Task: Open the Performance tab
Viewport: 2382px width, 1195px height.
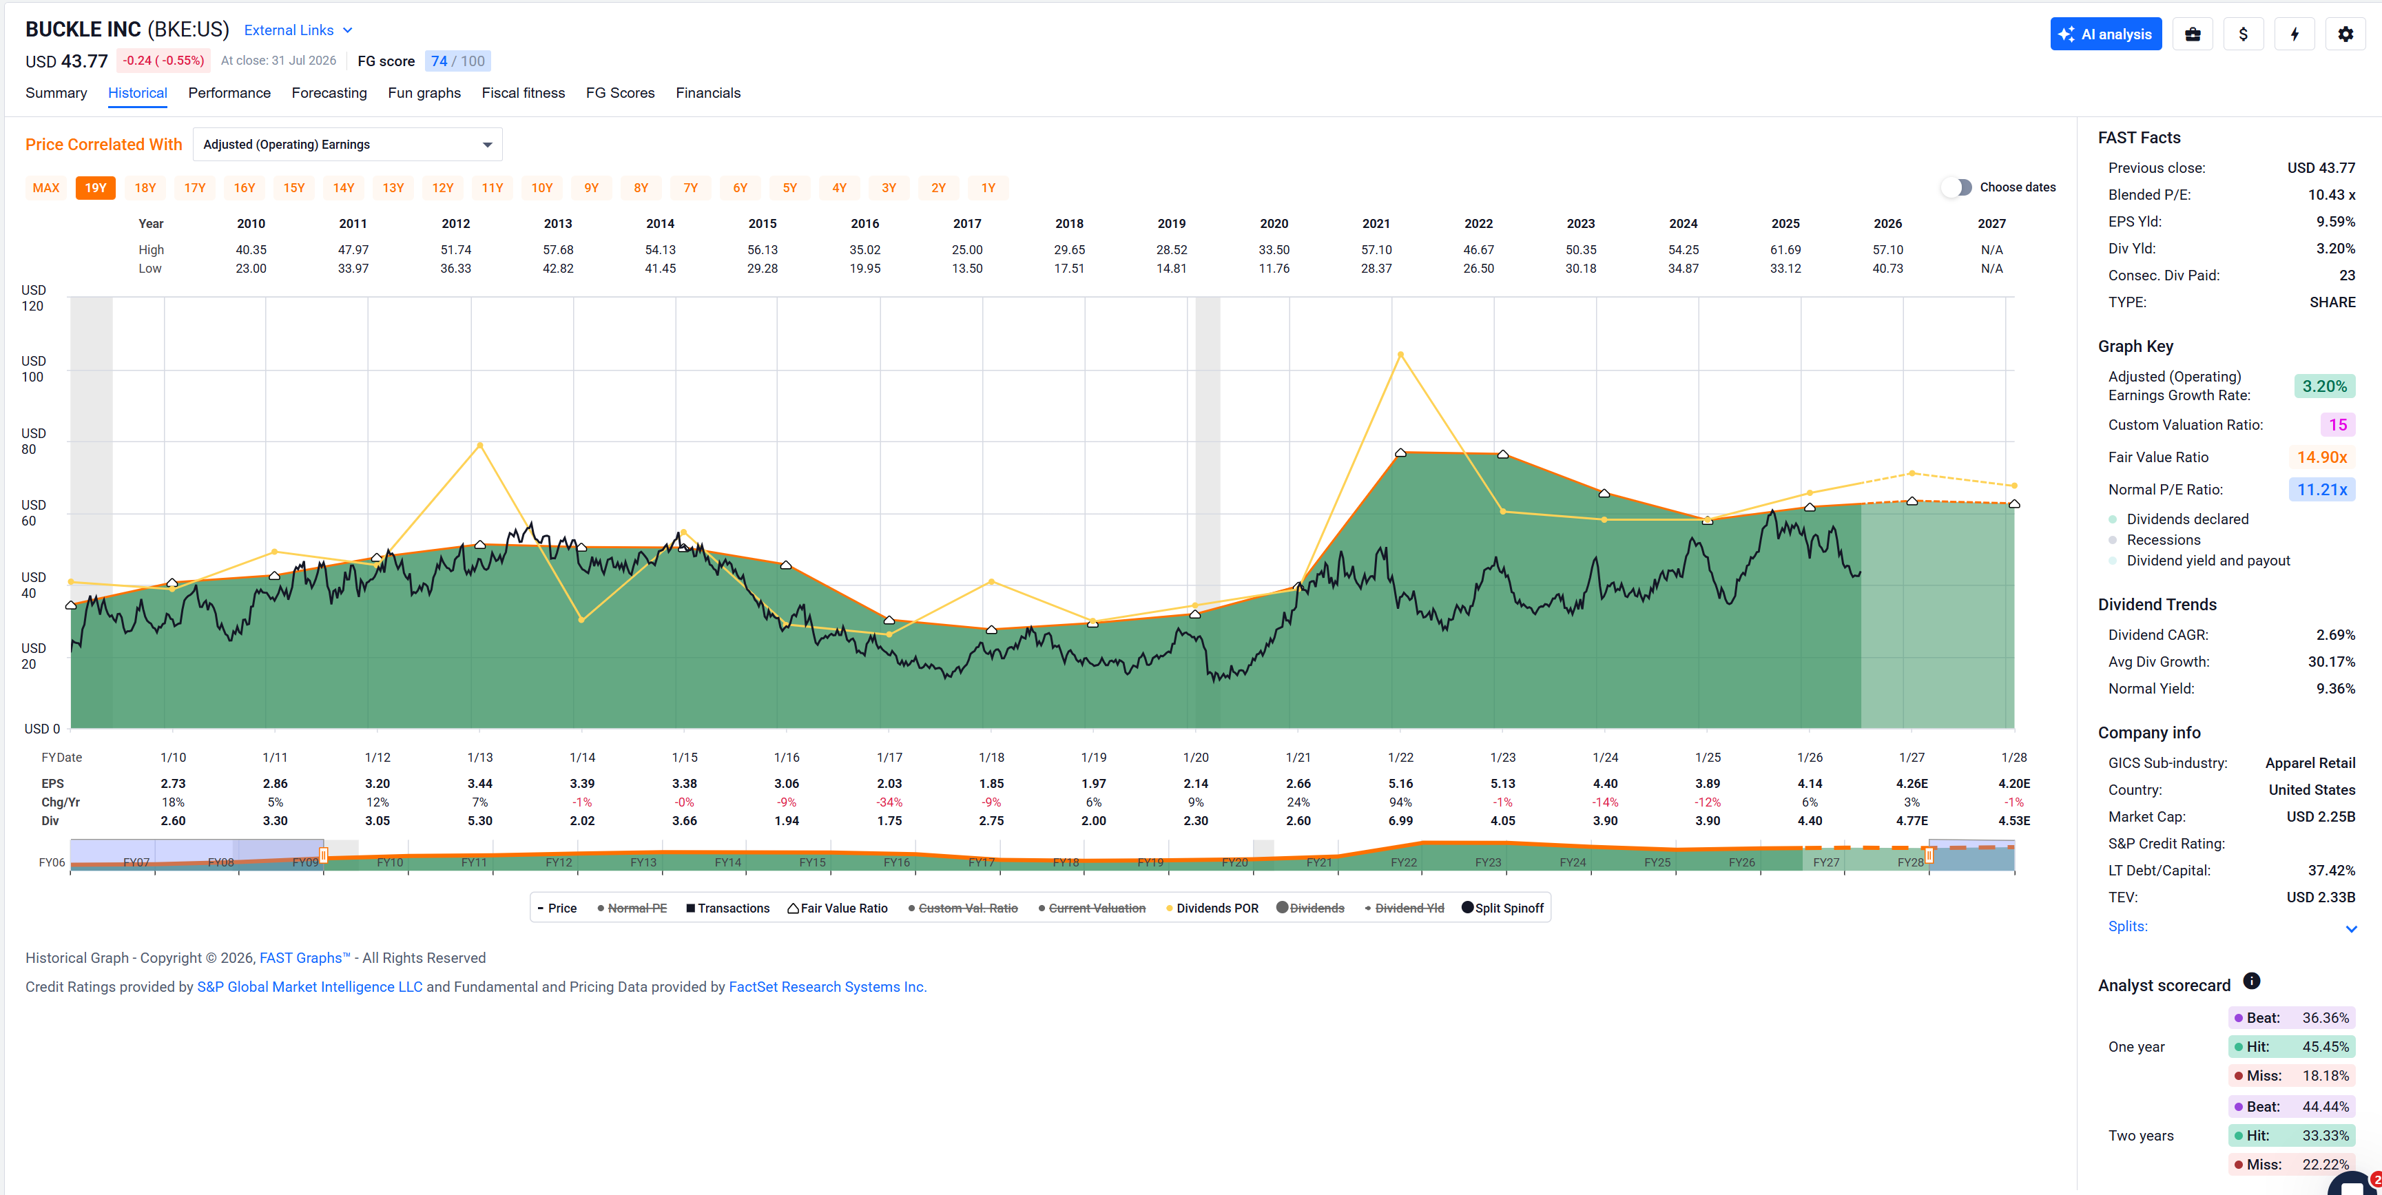Action: (x=229, y=92)
